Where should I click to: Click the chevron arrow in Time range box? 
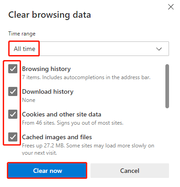[159, 49]
